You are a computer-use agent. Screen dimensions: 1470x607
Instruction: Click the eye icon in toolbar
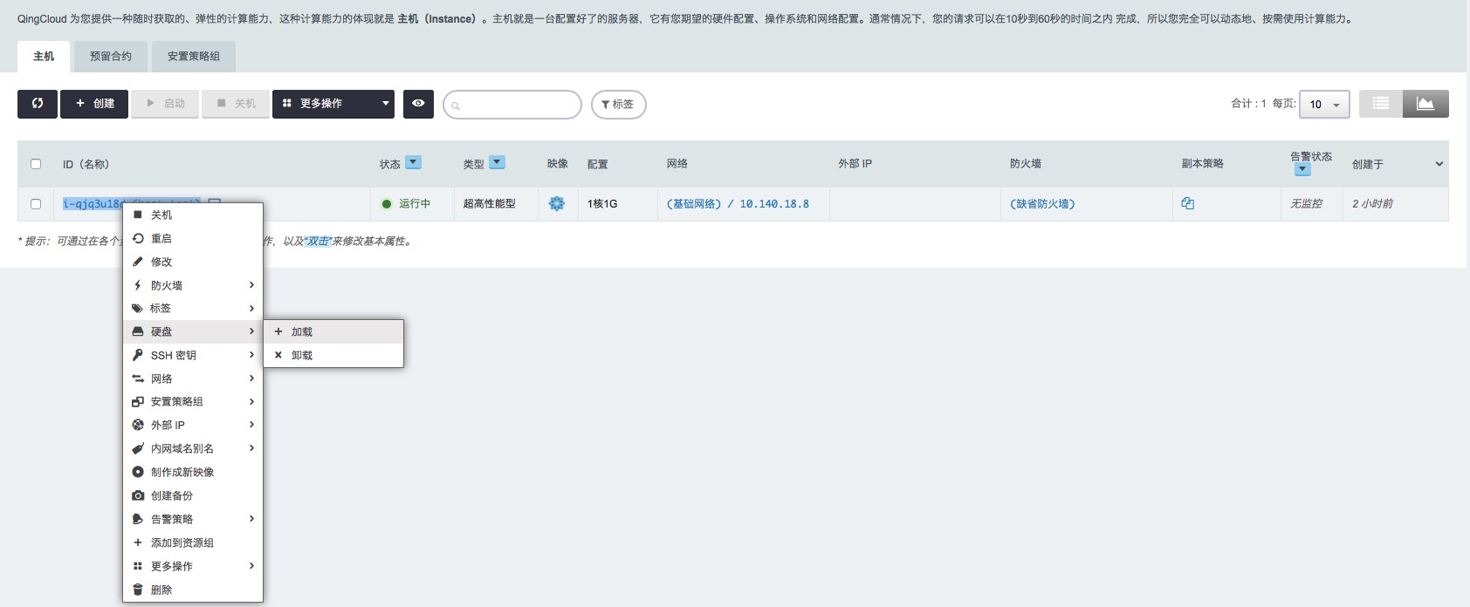[x=418, y=104]
